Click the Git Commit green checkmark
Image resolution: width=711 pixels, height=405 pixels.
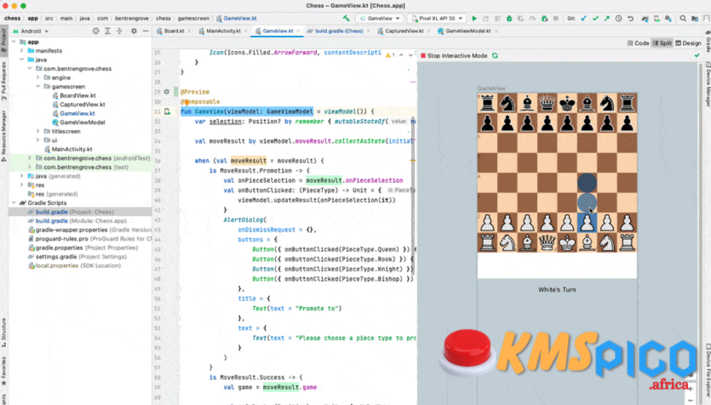click(x=595, y=18)
